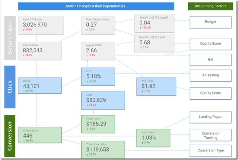Click the green Influencing Factors header
This screenshot has height=160, width=238.
[210, 6]
